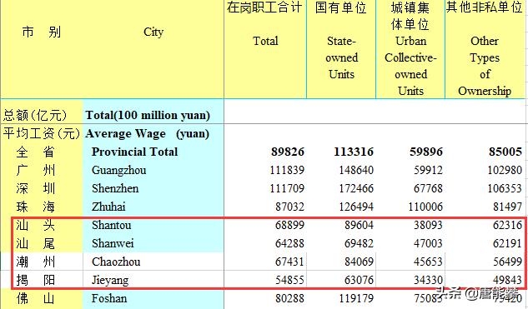Screen dimensions: 528x309
Task: Select the '汕 尾' cell
Action: coord(35,243)
